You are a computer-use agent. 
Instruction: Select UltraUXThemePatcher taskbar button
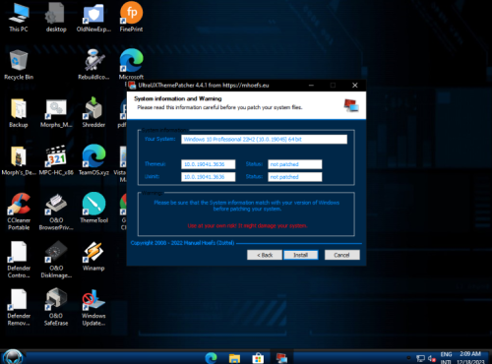281,358
